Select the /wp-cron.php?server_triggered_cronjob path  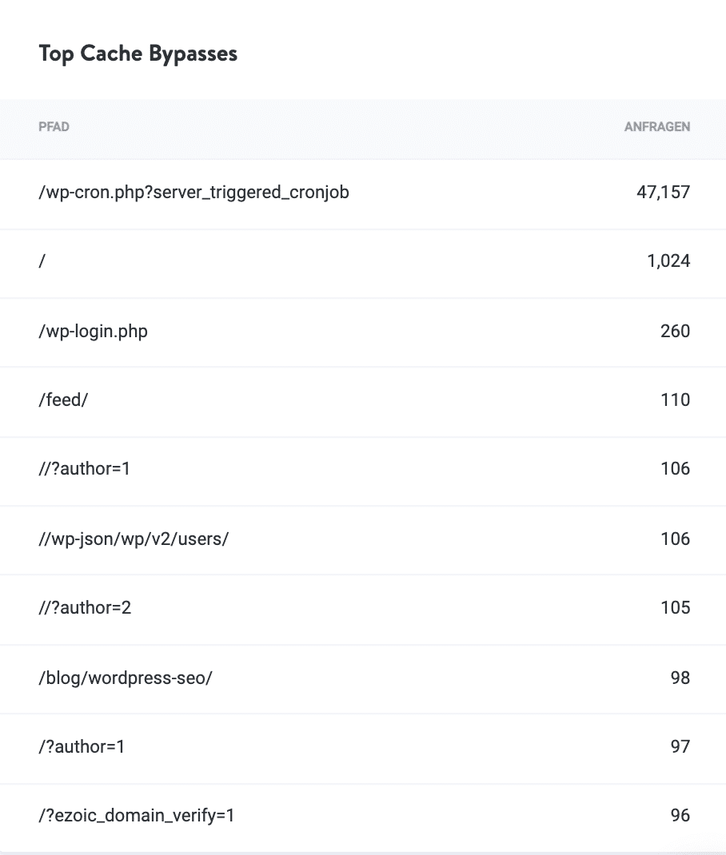tap(193, 193)
